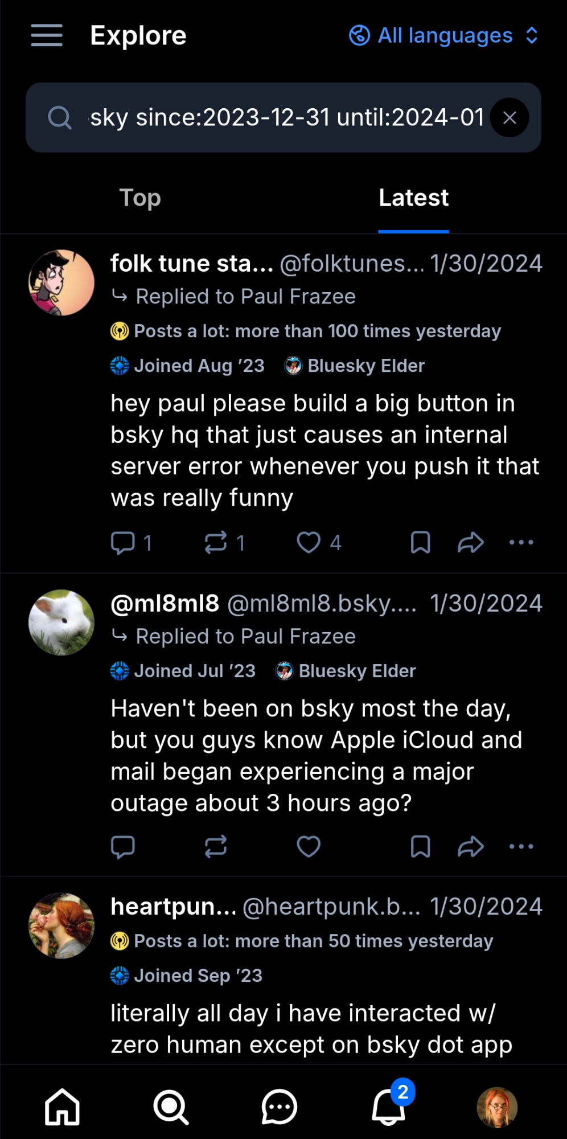Focus the search field containing sky query
Screen dimensions: 567x1139
tap(285, 118)
